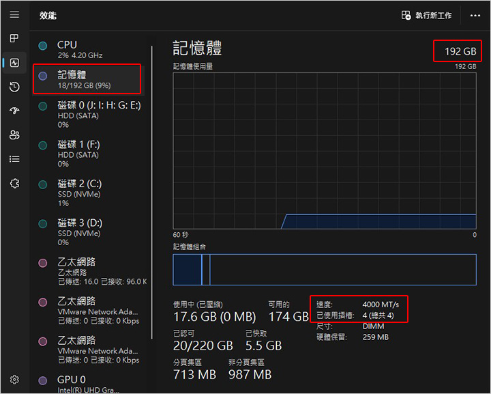Open the Details list page icon
The height and width of the screenshot is (394, 491).
point(14,159)
